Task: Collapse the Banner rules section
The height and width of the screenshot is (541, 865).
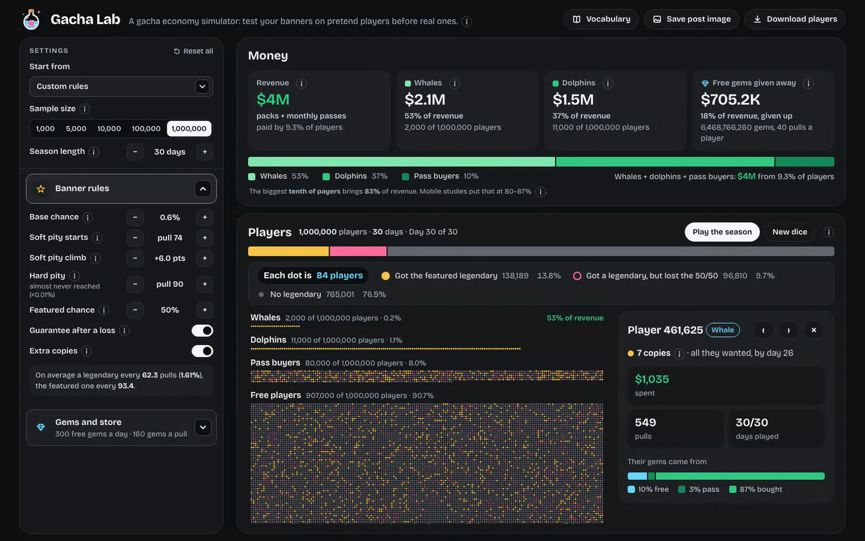Action: (x=121, y=189)
